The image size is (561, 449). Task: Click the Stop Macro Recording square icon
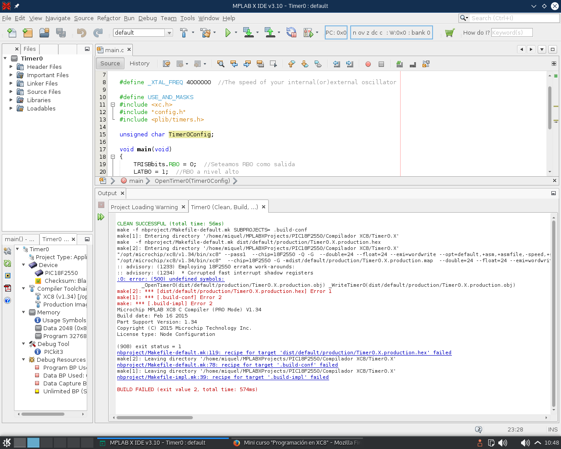click(x=381, y=64)
